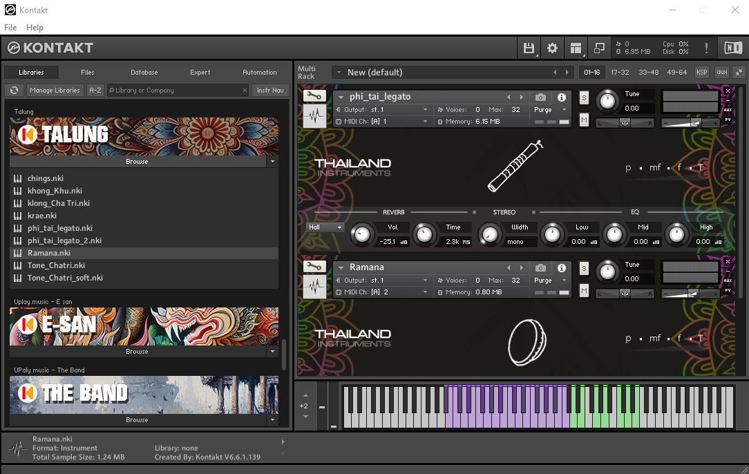Select rack page 33-48
The width and height of the screenshot is (749, 474).
[648, 72]
